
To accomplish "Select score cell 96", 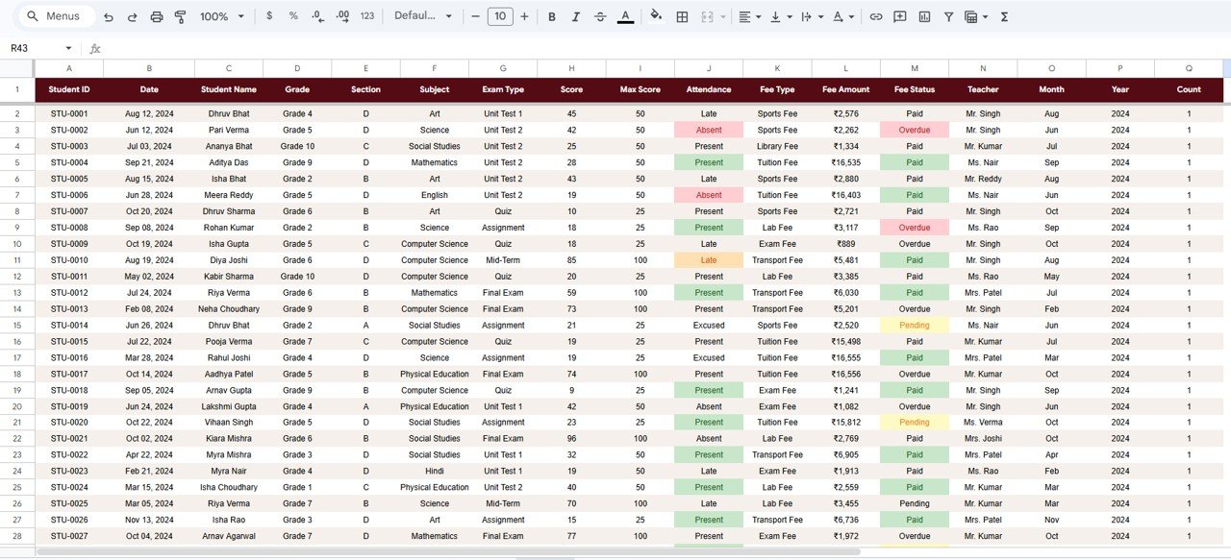I will 571,439.
